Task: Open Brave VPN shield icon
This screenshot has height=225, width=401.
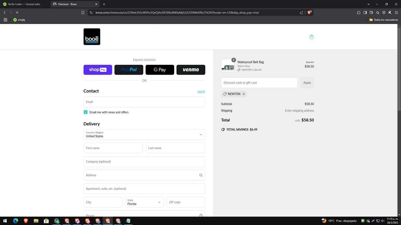Action: tap(384, 13)
